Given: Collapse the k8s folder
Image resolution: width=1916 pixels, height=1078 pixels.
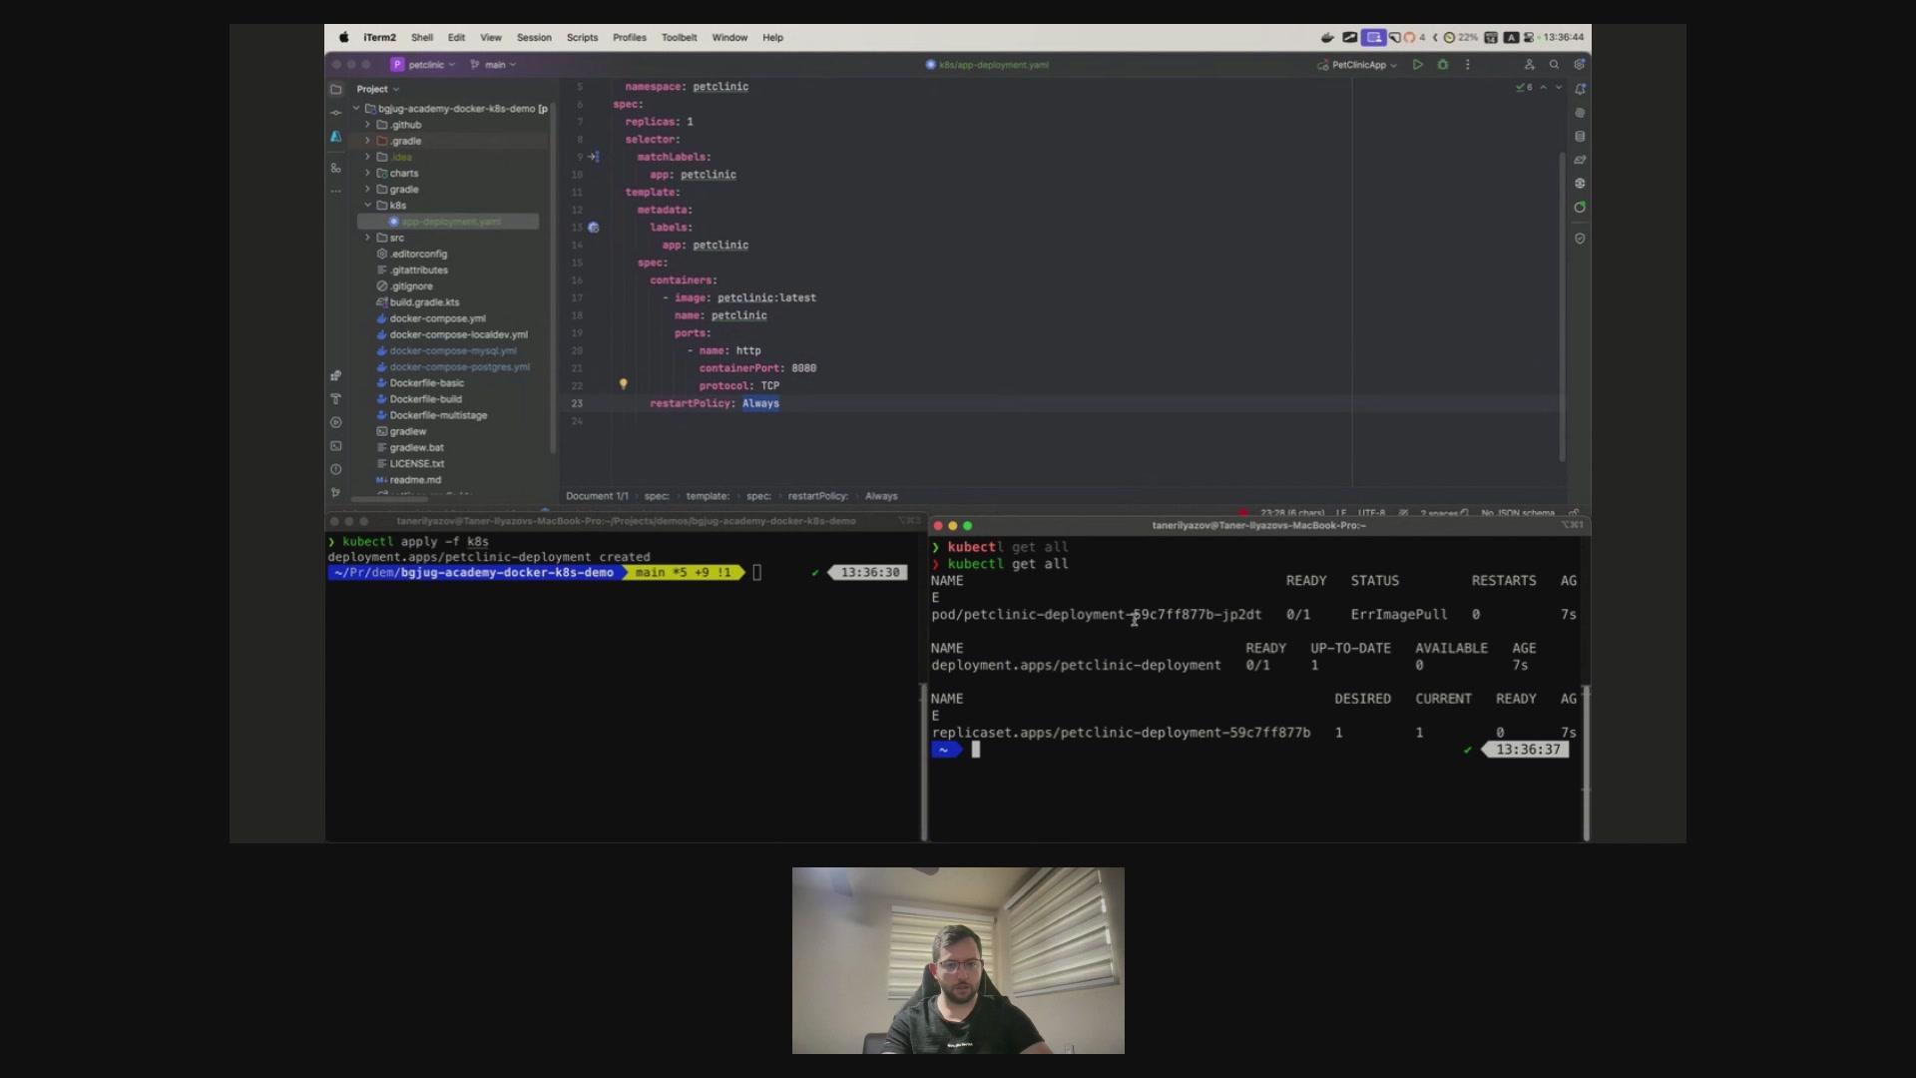Looking at the screenshot, I should point(368,206).
